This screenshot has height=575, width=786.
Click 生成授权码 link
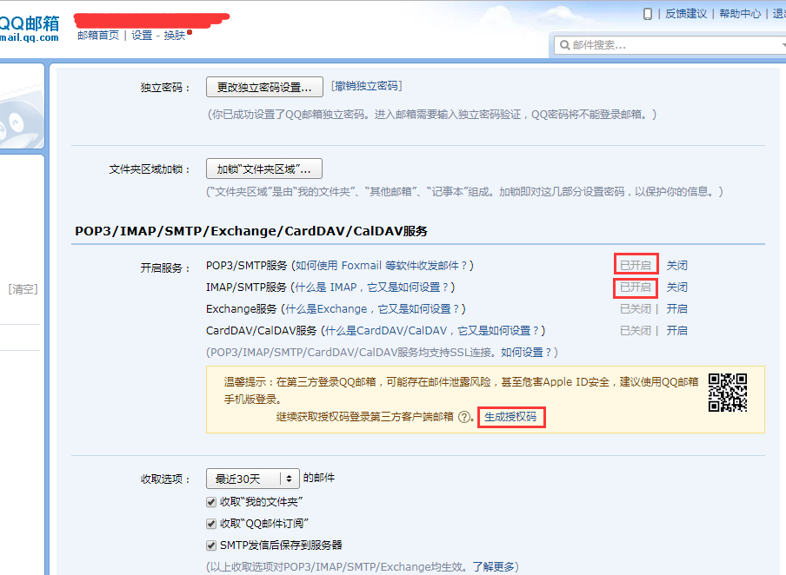510,417
